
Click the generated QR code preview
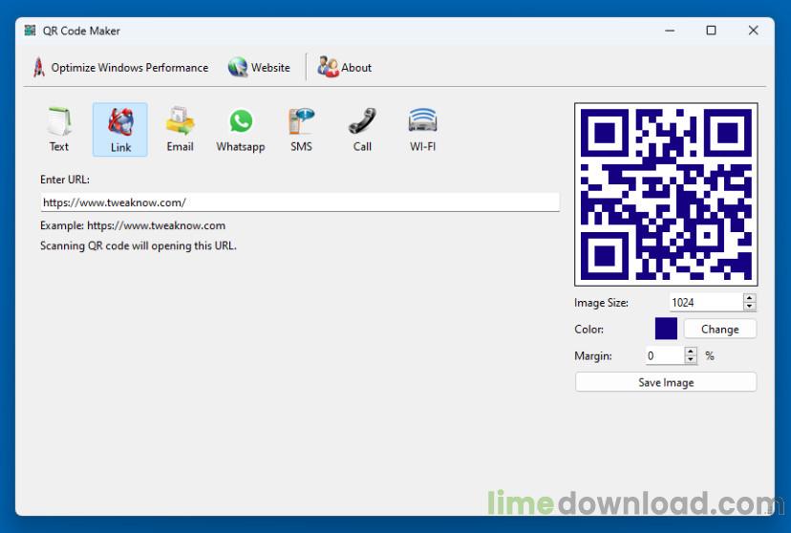tap(666, 195)
